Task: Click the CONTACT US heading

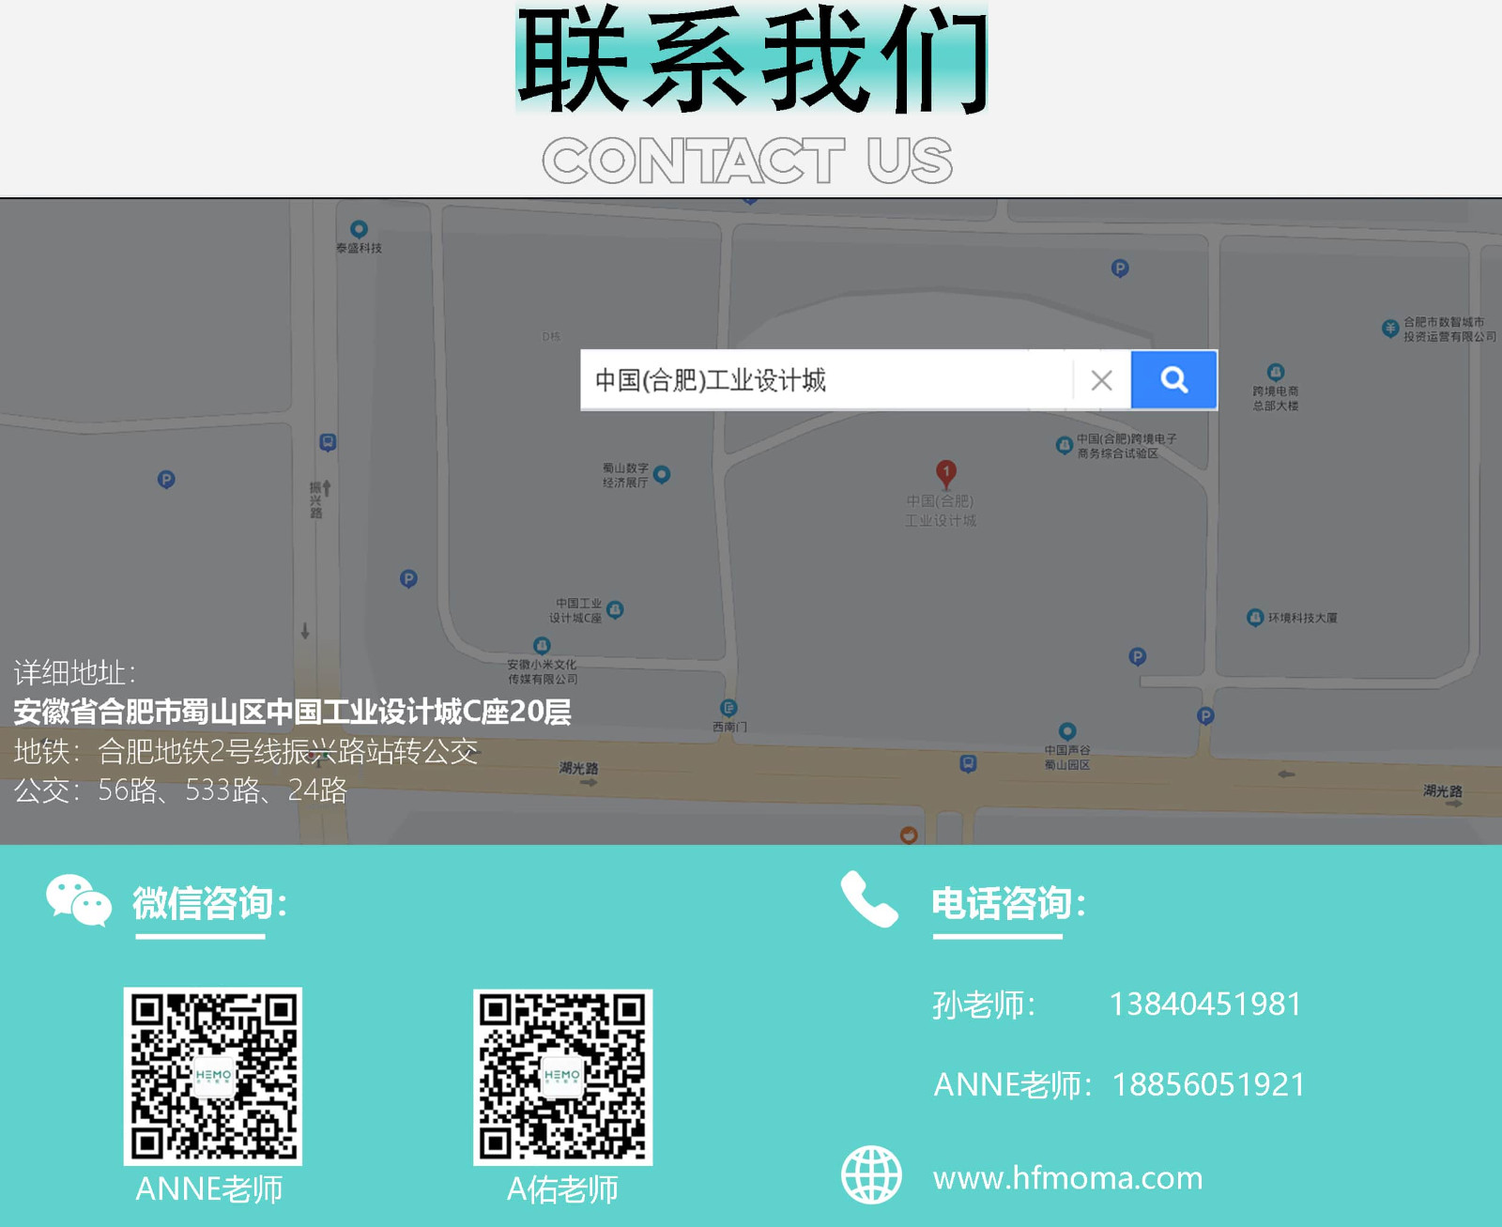Action: coord(747,160)
